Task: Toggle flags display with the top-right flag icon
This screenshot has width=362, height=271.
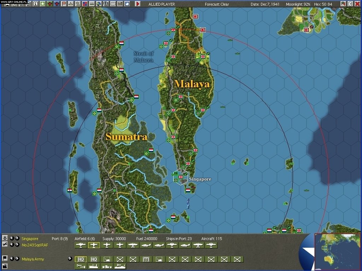Action: (343, 4)
